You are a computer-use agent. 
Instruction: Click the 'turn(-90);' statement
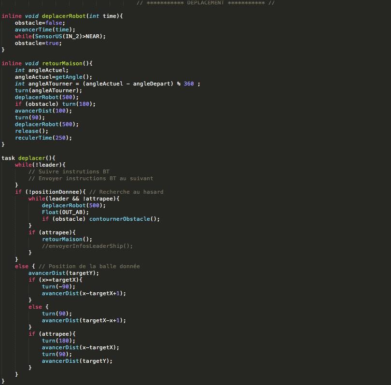58,286
